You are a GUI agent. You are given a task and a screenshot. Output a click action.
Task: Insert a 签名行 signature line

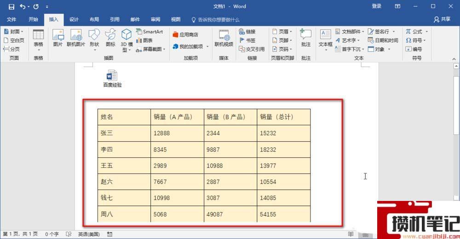381,32
